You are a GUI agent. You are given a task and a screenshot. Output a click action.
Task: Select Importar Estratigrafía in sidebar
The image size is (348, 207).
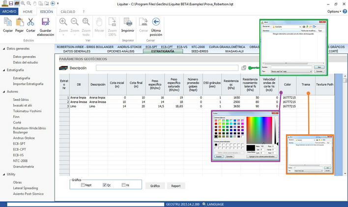click(28, 84)
